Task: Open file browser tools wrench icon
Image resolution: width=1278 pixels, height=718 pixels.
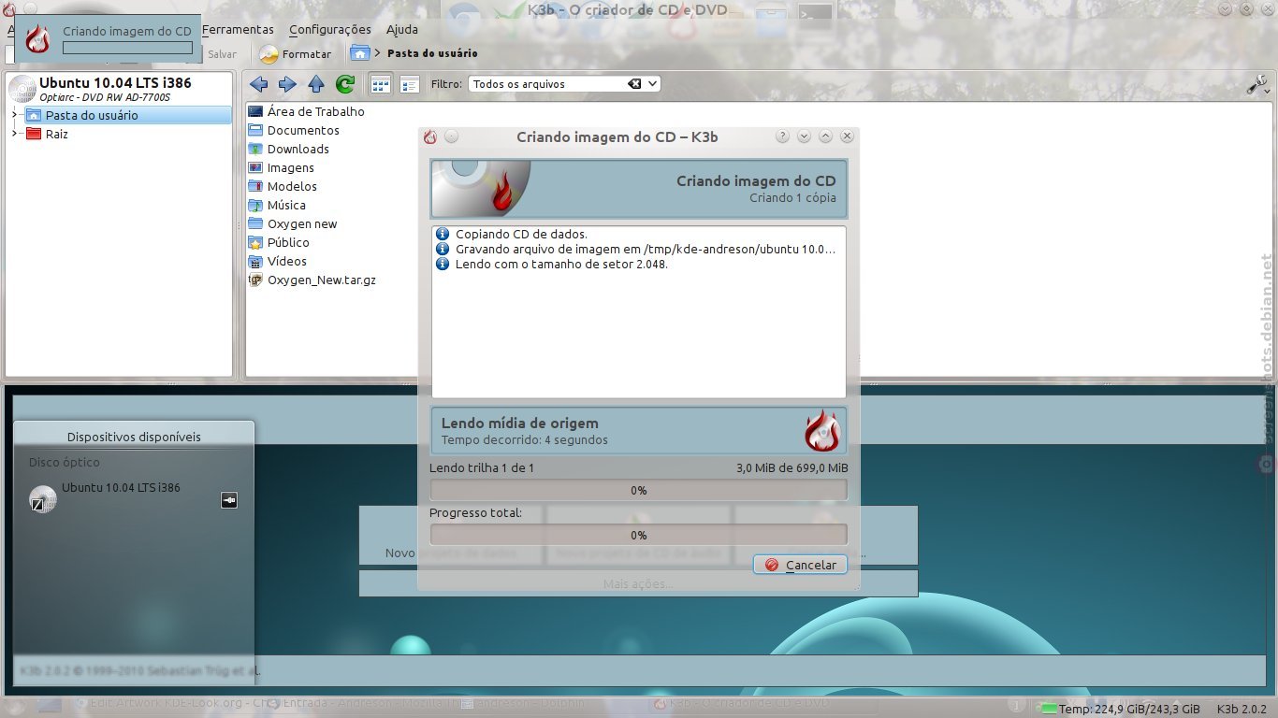Action: tap(1257, 84)
